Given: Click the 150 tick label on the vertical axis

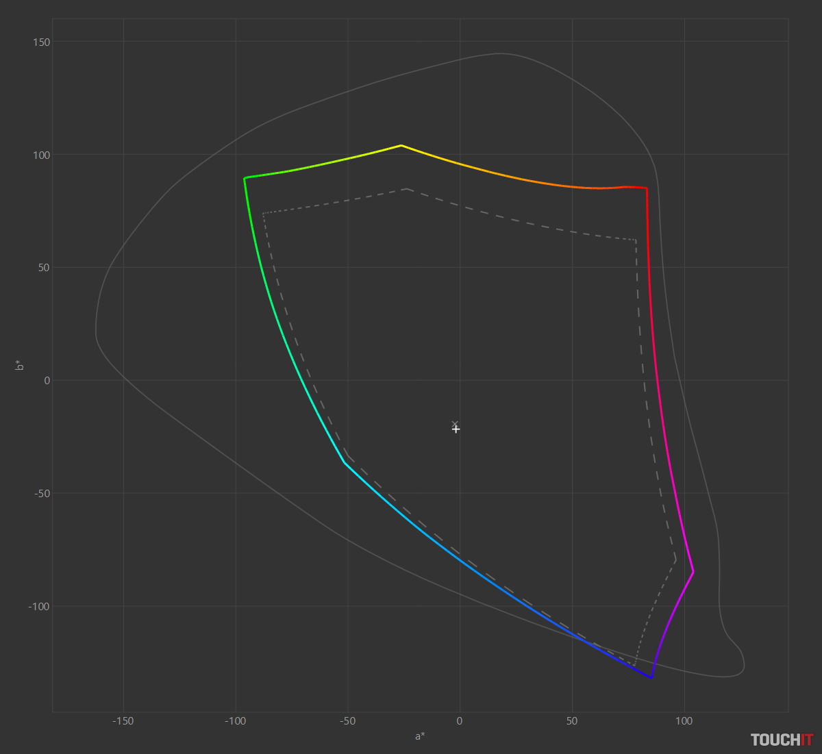Looking at the screenshot, I should [41, 42].
